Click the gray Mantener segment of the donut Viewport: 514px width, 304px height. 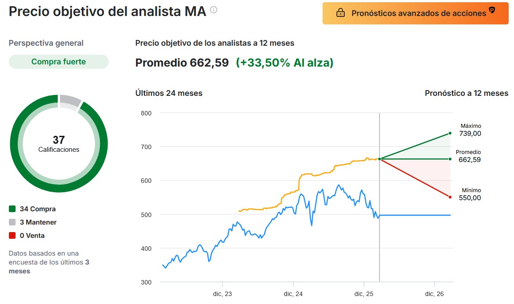[x=70, y=102]
